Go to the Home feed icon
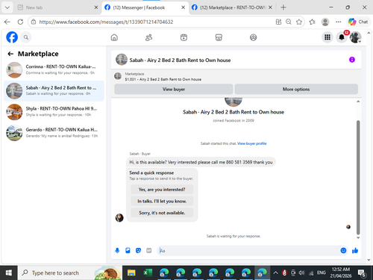373x280 pixels. [114, 37]
